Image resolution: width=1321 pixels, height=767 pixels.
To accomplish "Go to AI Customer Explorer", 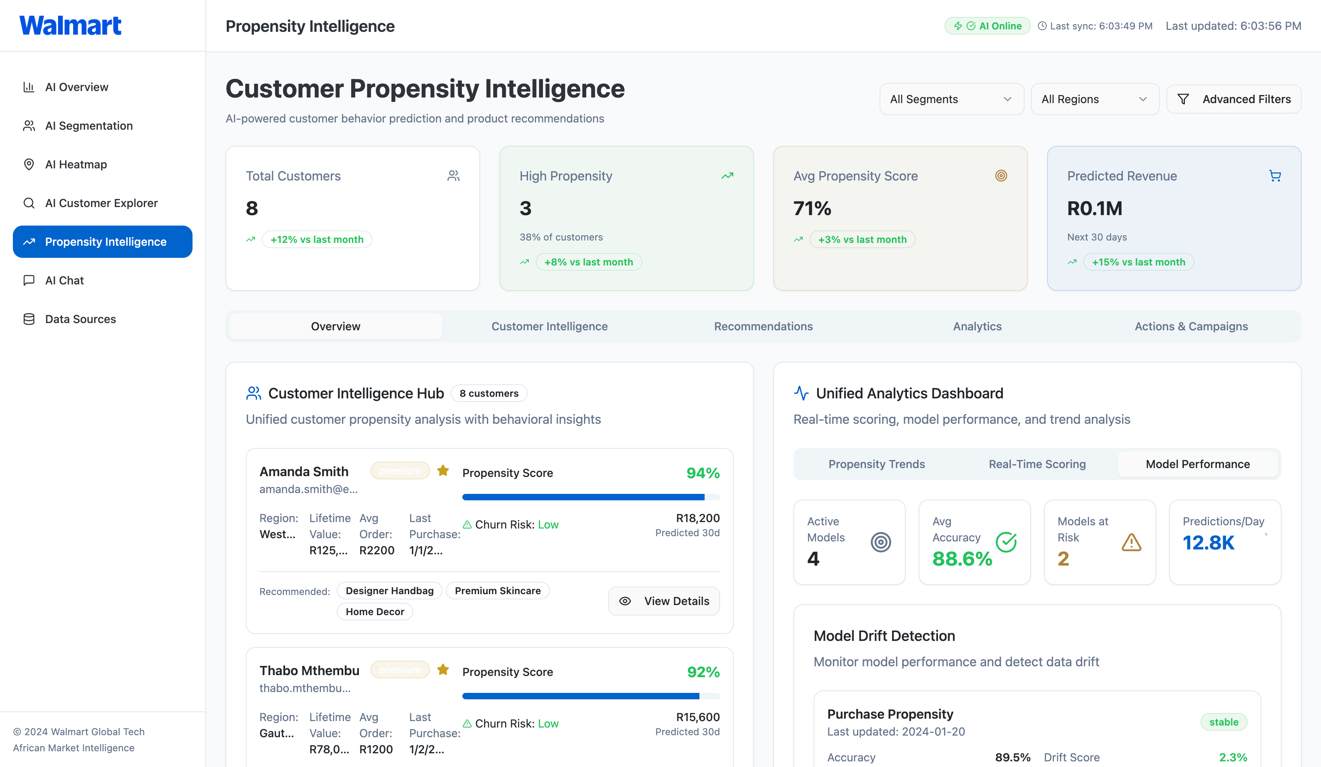I will point(103,203).
